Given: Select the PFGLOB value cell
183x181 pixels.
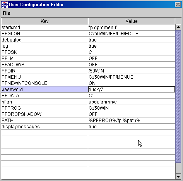Looking at the screenshot, I should coord(132,34).
